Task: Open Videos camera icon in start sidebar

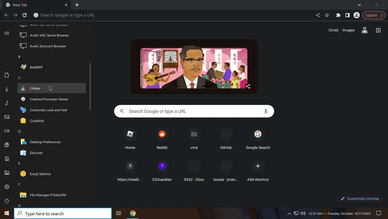Action: click(7, 131)
